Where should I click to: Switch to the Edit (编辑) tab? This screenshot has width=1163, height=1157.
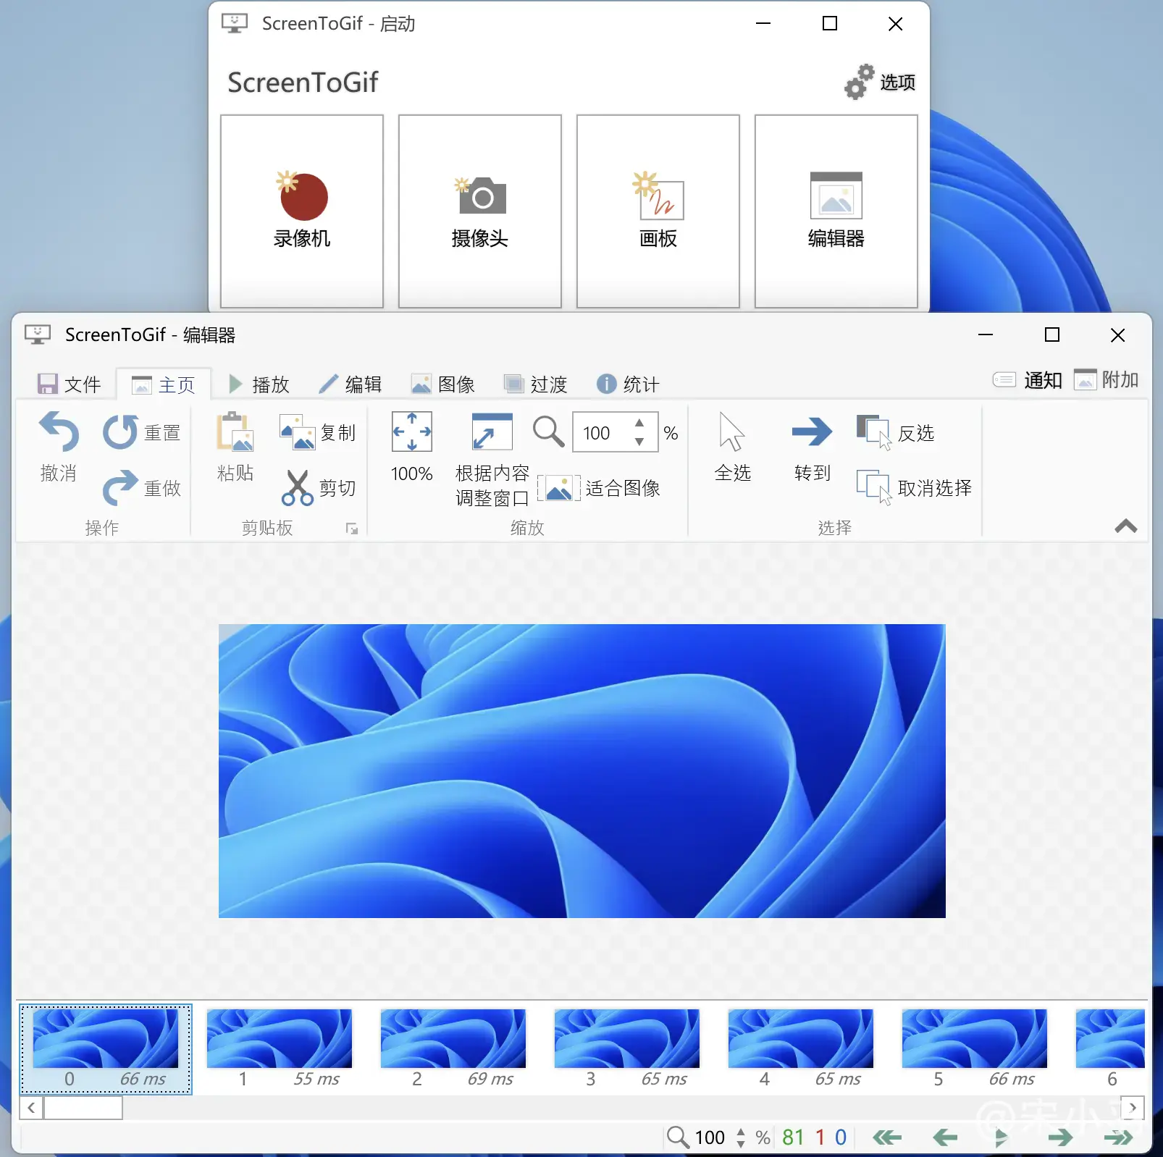[x=351, y=384]
